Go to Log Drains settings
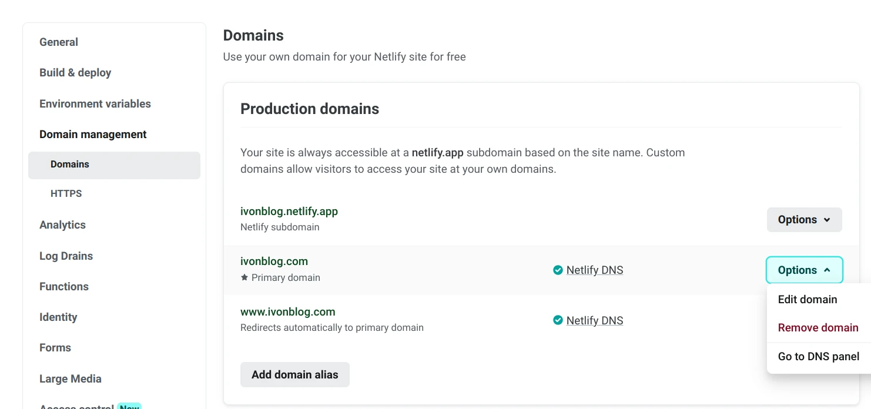Viewport: 871px width, 409px height. [66, 256]
